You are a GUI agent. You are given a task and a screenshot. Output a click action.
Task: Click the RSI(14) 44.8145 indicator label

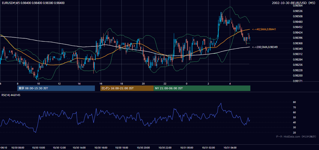click(x=11, y=95)
